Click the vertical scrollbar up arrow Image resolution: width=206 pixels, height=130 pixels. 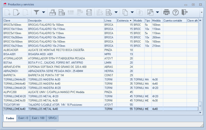pyautogui.click(x=200, y=20)
